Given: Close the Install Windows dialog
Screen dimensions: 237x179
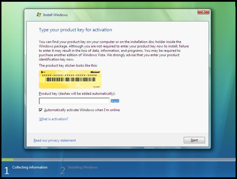Looking at the screenshot, I should click(x=203, y=12).
